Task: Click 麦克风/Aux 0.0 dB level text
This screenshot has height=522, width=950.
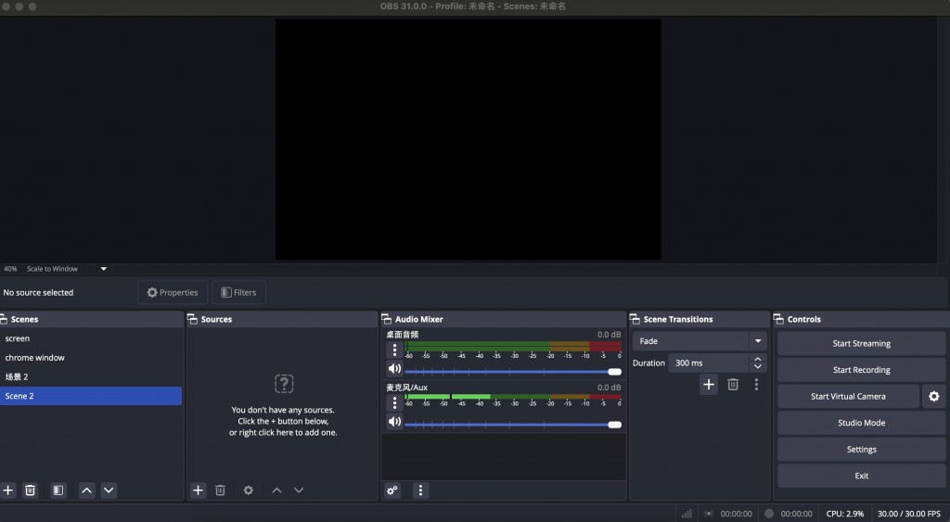Action: click(609, 388)
